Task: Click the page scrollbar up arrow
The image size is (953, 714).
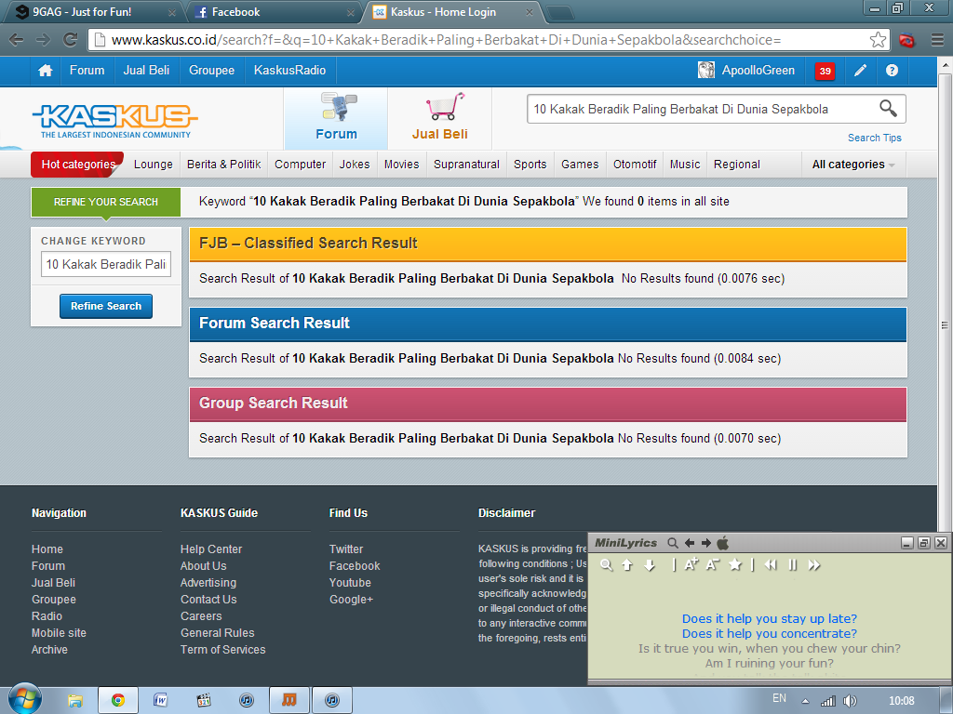Action: pos(946,65)
